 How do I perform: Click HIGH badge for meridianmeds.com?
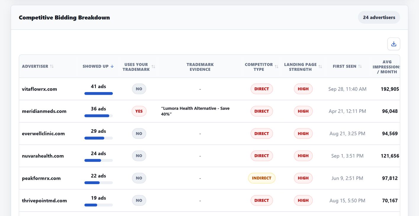click(x=303, y=111)
